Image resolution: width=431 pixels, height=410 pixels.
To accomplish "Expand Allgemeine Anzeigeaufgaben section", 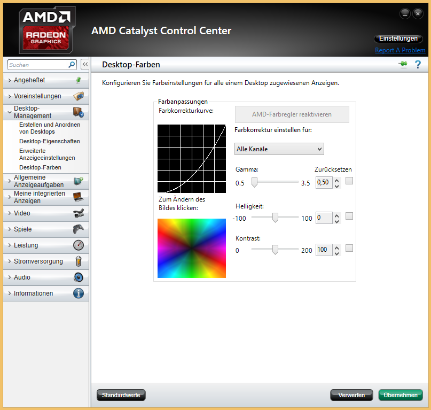I will [x=10, y=181].
